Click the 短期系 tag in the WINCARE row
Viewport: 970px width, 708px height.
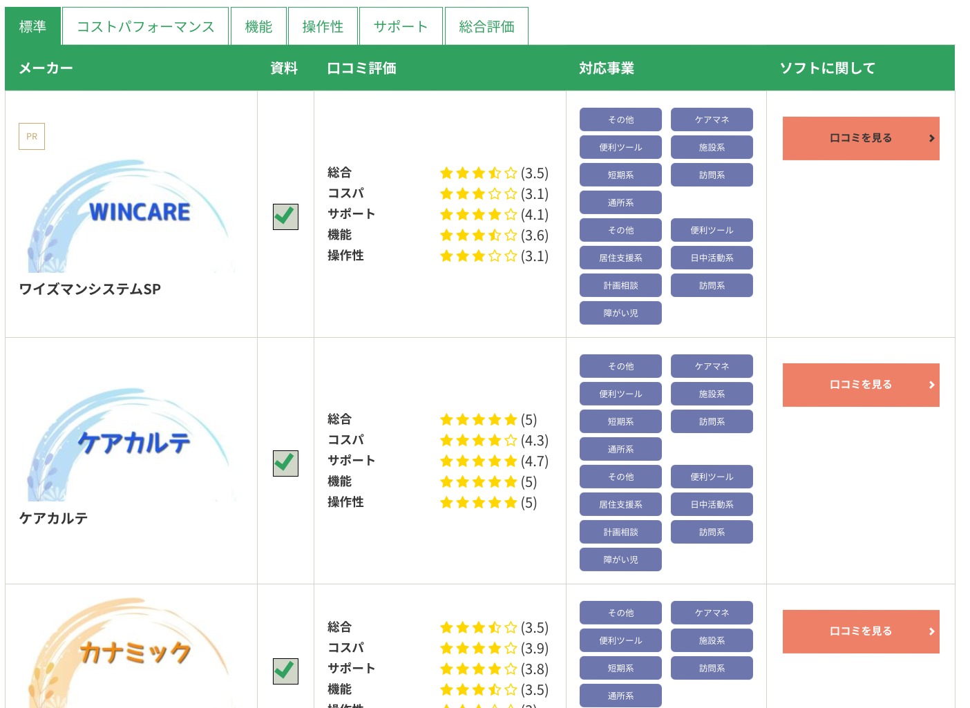[620, 175]
